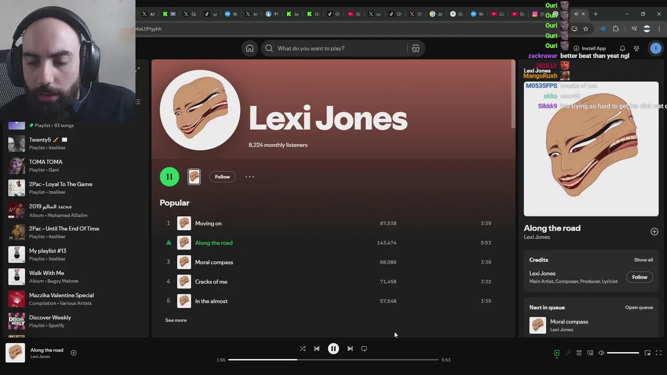This screenshot has width=667, height=375.
Task: Bookmark this page with the star
Action: click(586, 29)
